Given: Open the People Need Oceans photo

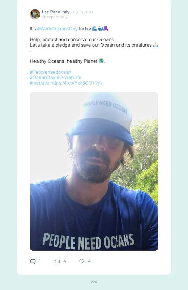Looking at the screenshot, I should pos(94,171).
